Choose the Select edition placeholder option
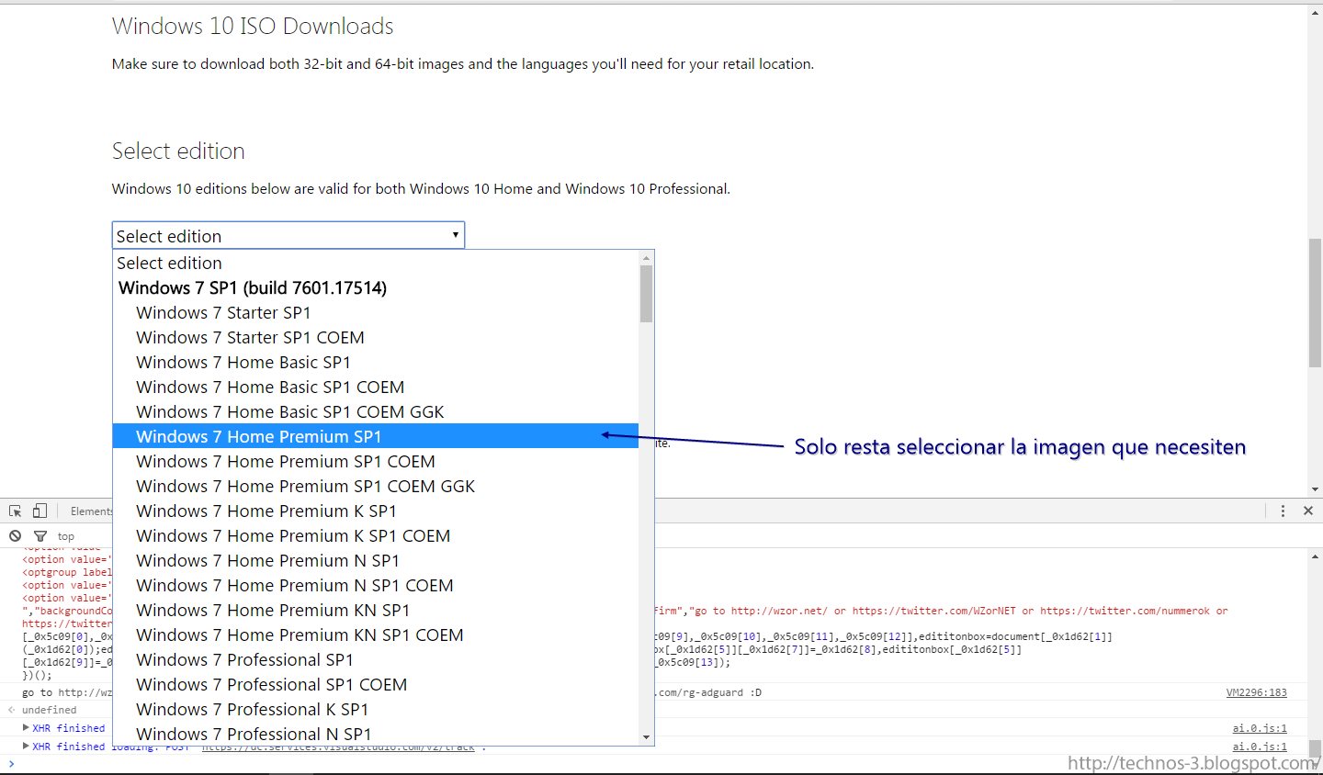This screenshot has width=1323, height=775. [x=375, y=263]
